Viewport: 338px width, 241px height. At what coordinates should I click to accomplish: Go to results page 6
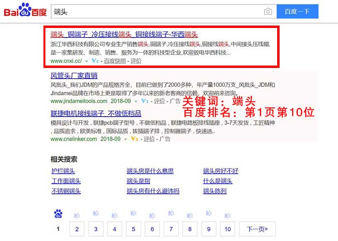coord(152,229)
